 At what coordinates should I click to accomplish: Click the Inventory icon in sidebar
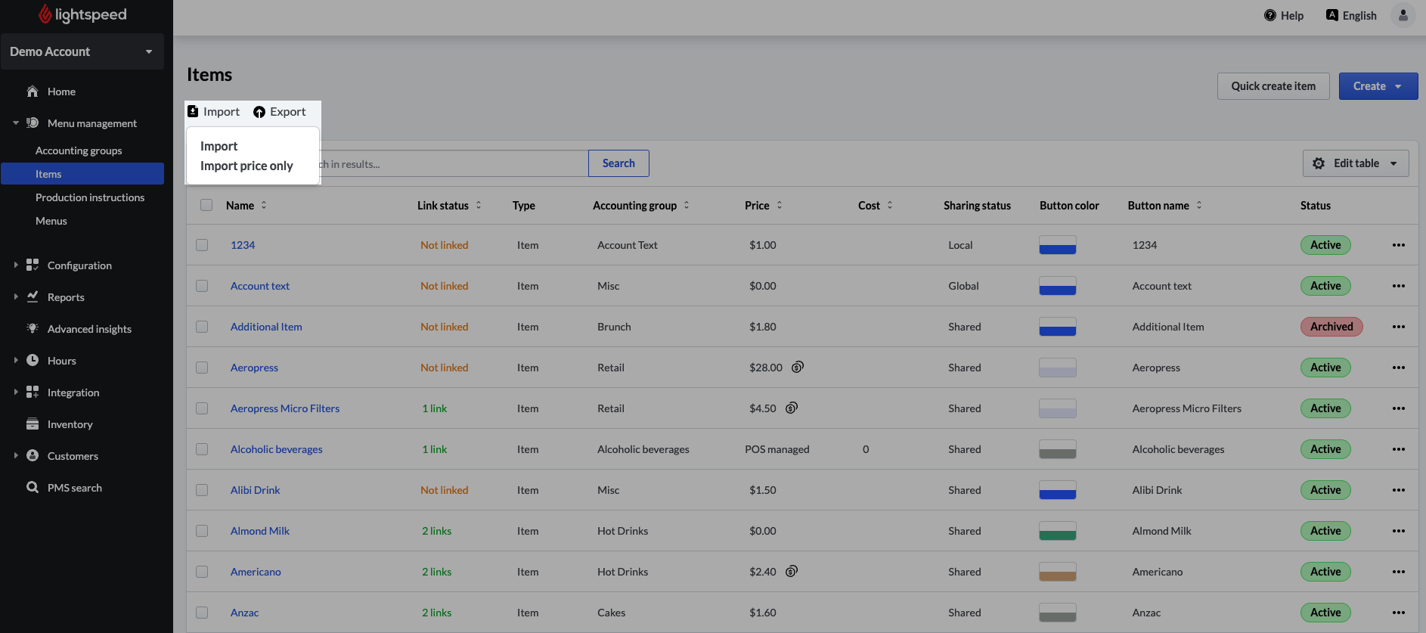33,424
